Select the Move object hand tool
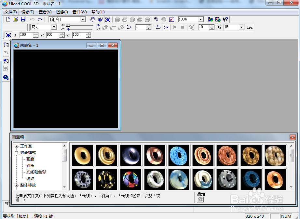Image resolution: width=300 pixels, height=219 pixels. 93,19
